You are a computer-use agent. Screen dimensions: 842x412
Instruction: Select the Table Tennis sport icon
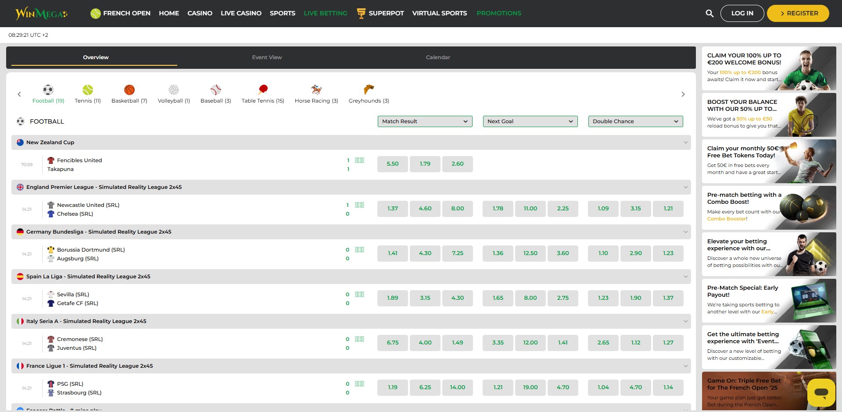(263, 90)
